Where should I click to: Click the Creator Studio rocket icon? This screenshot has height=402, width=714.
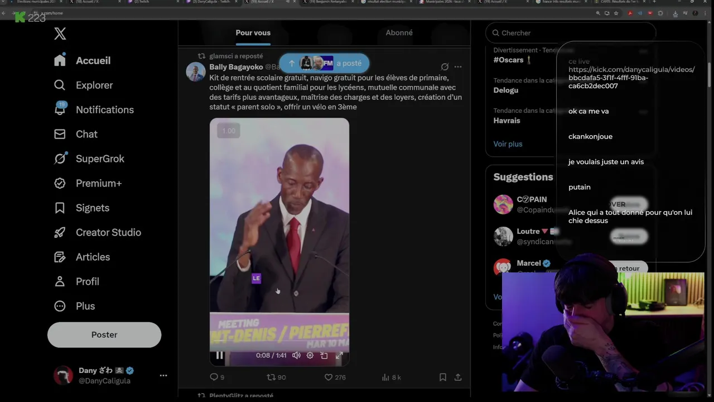[60, 232]
